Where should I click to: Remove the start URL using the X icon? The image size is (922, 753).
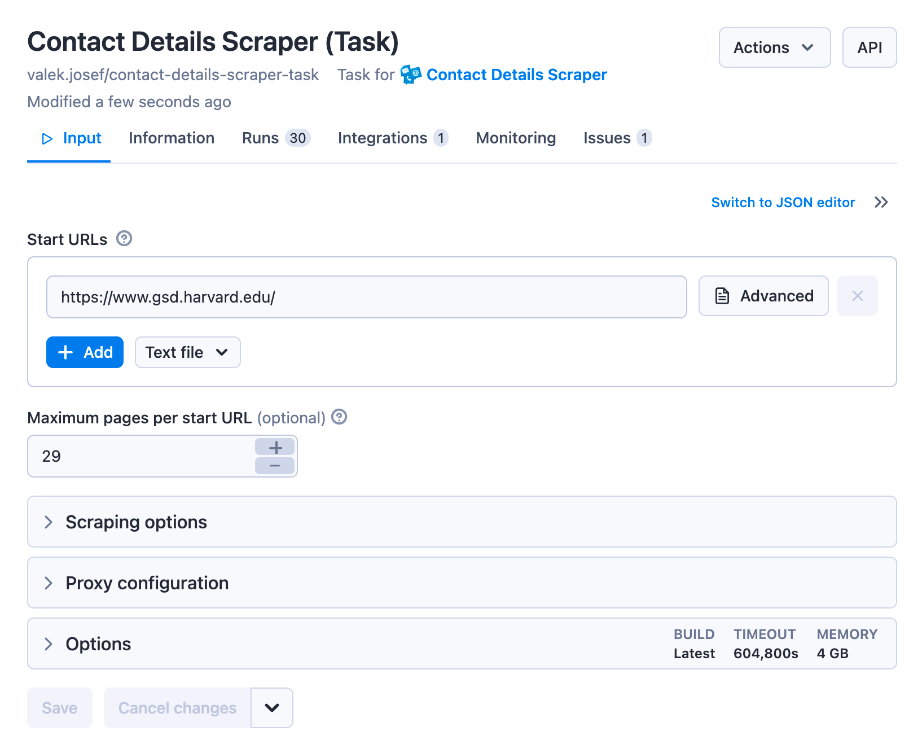pos(857,295)
